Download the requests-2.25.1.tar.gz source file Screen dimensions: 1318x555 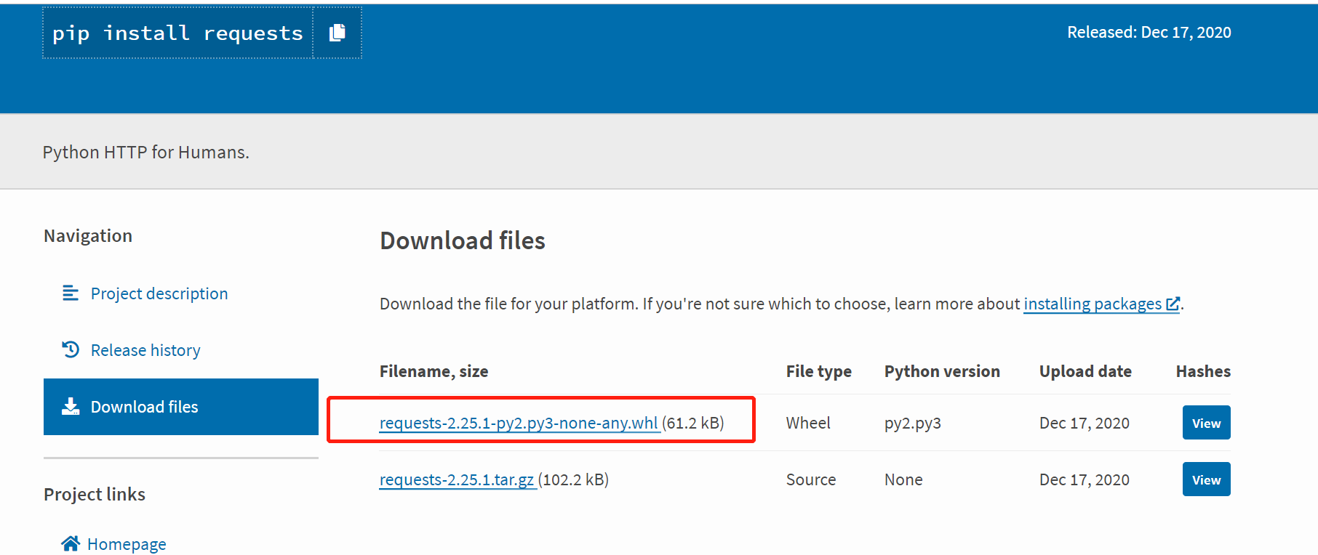457,479
